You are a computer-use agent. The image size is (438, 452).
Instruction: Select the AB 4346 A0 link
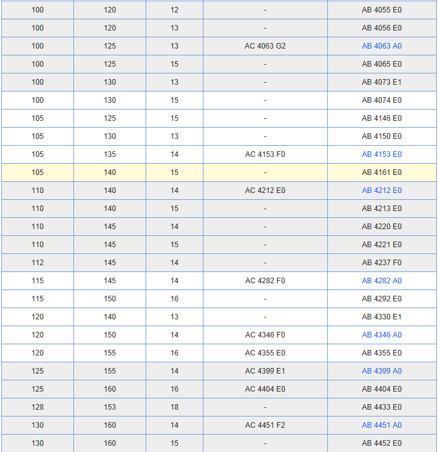click(381, 335)
